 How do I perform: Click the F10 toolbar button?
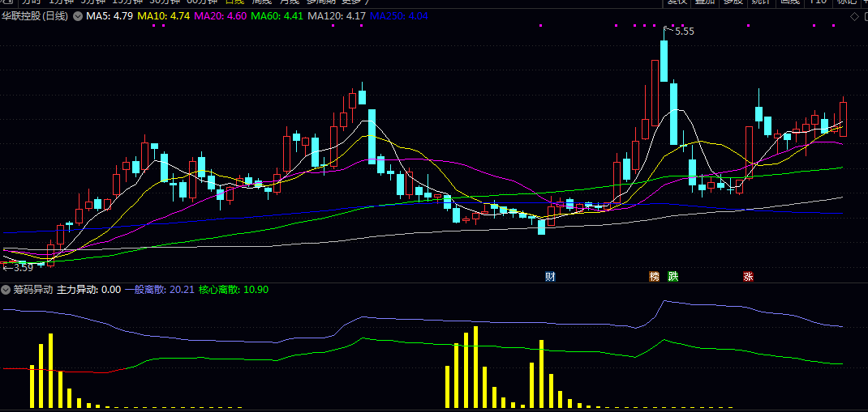(819, 2)
